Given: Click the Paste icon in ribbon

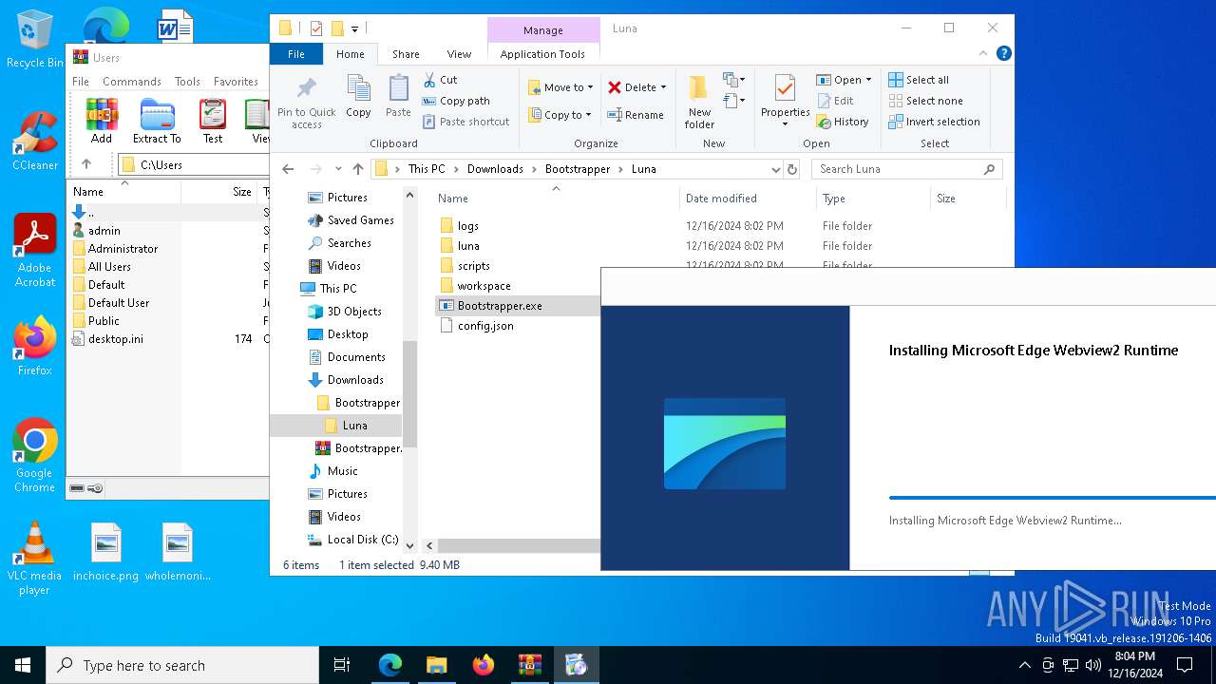Looking at the screenshot, I should (x=398, y=97).
